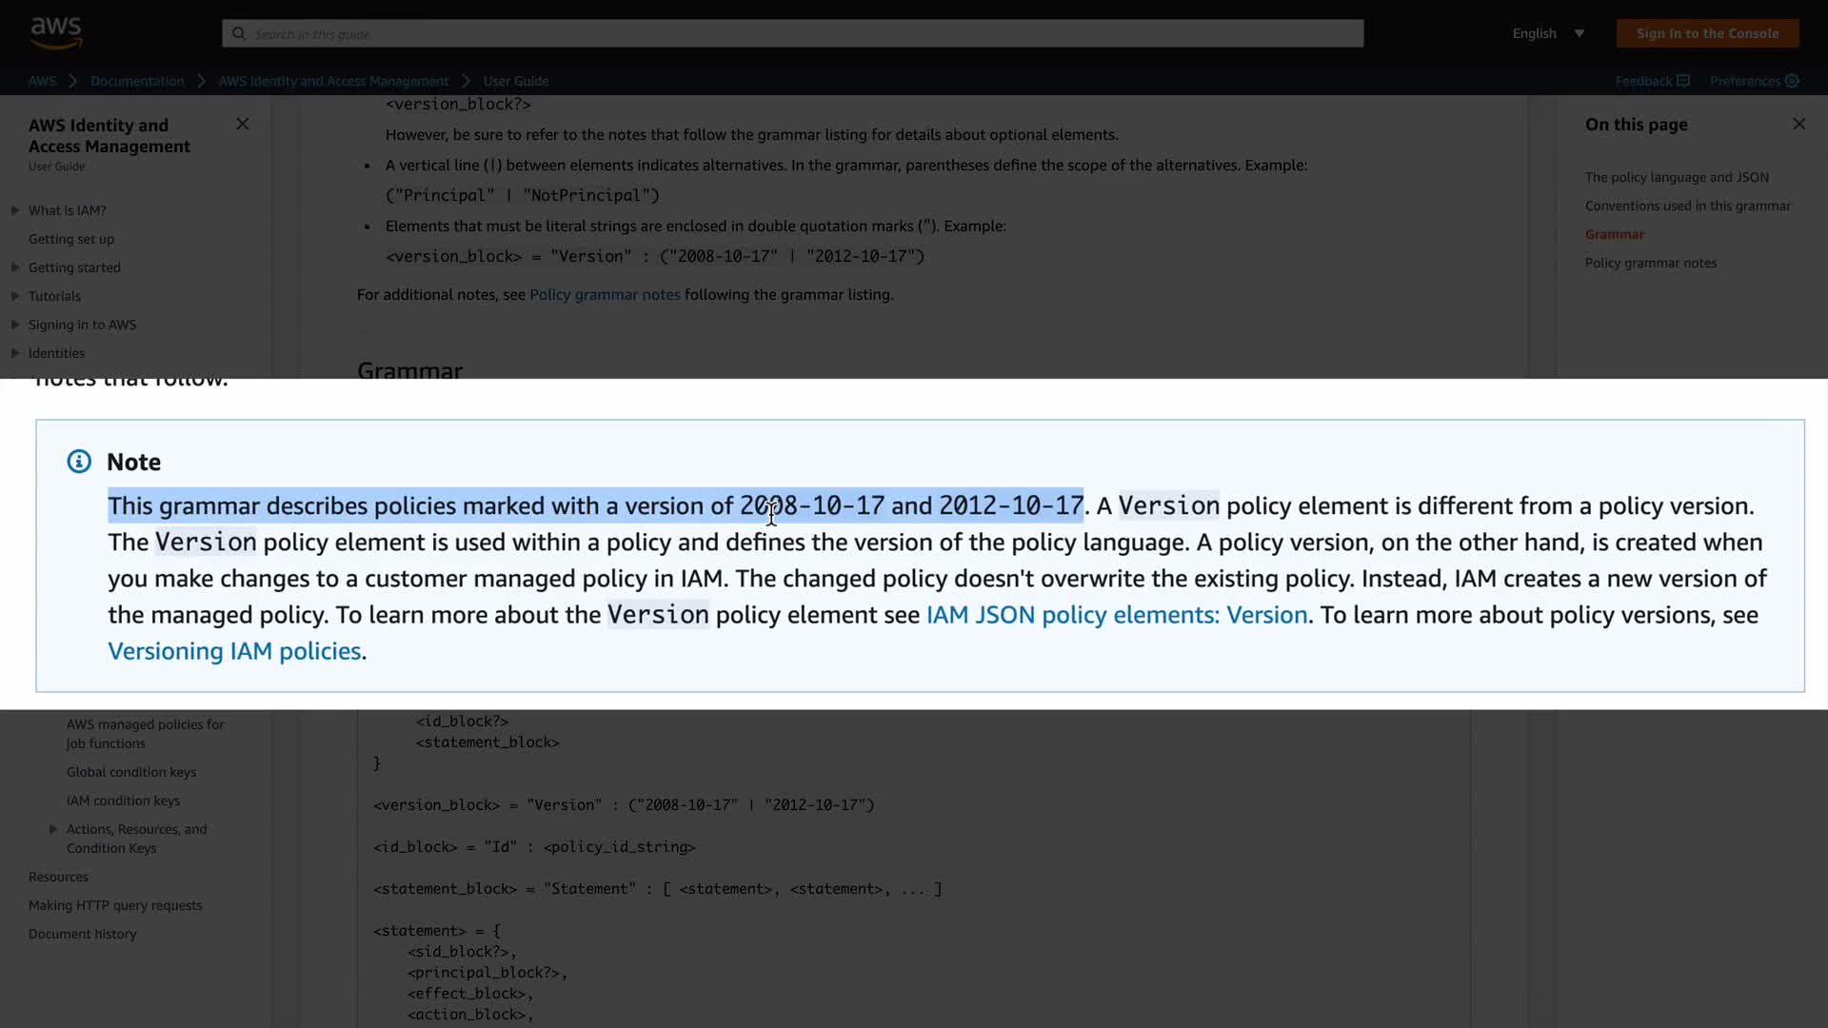This screenshot has height=1028, width=1828.
Task: Close the On this page panel
Action: (1798, 124)
